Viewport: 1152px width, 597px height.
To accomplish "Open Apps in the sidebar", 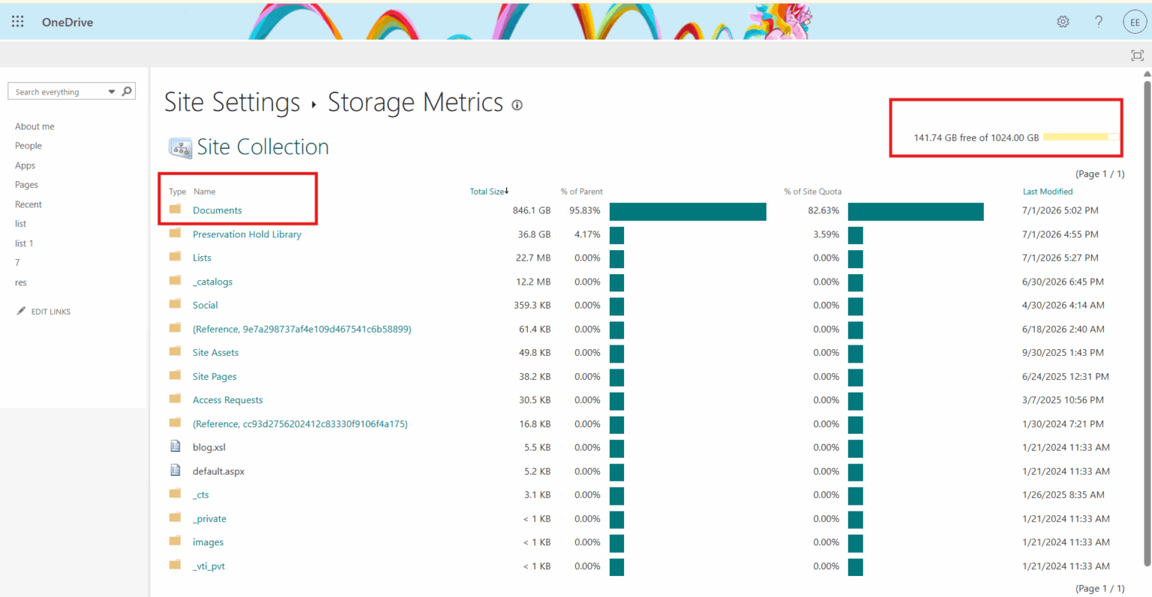I will pyautogui.click(x=25, y=166).
